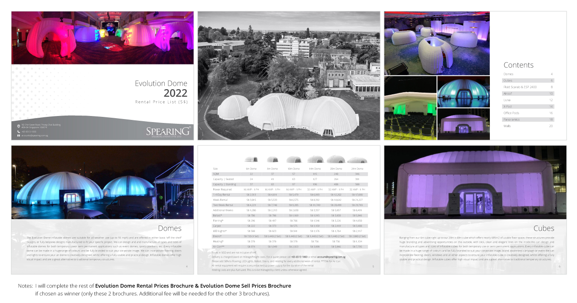Click the location pin icon on the cover
This screenshot has width=577, height=303.
[x=18, y=126]
